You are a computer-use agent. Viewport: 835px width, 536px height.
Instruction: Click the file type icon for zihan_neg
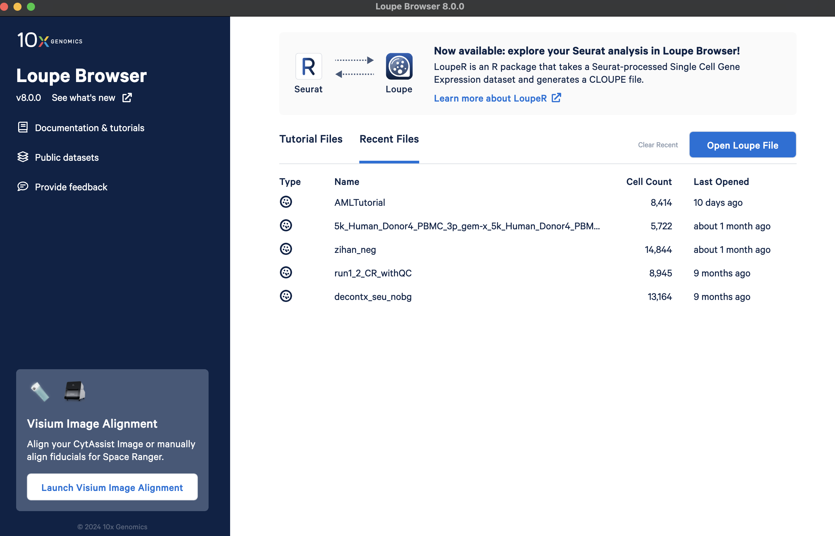pos(286,249)
